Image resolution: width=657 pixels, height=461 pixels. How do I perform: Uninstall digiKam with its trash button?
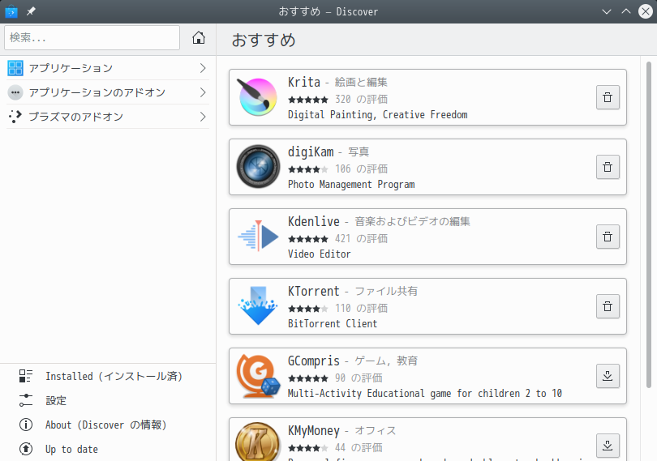point(608,167)
